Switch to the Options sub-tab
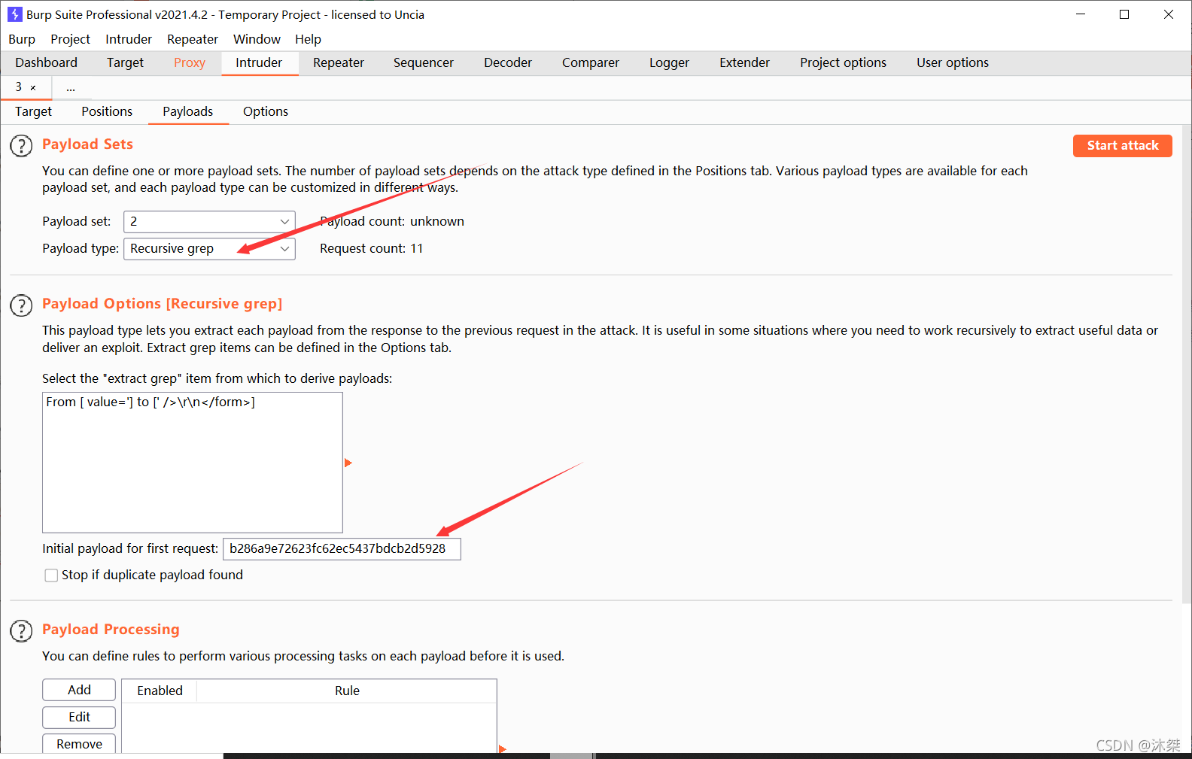The width and height of the screenshot is (1192, 759). (266, 112)
